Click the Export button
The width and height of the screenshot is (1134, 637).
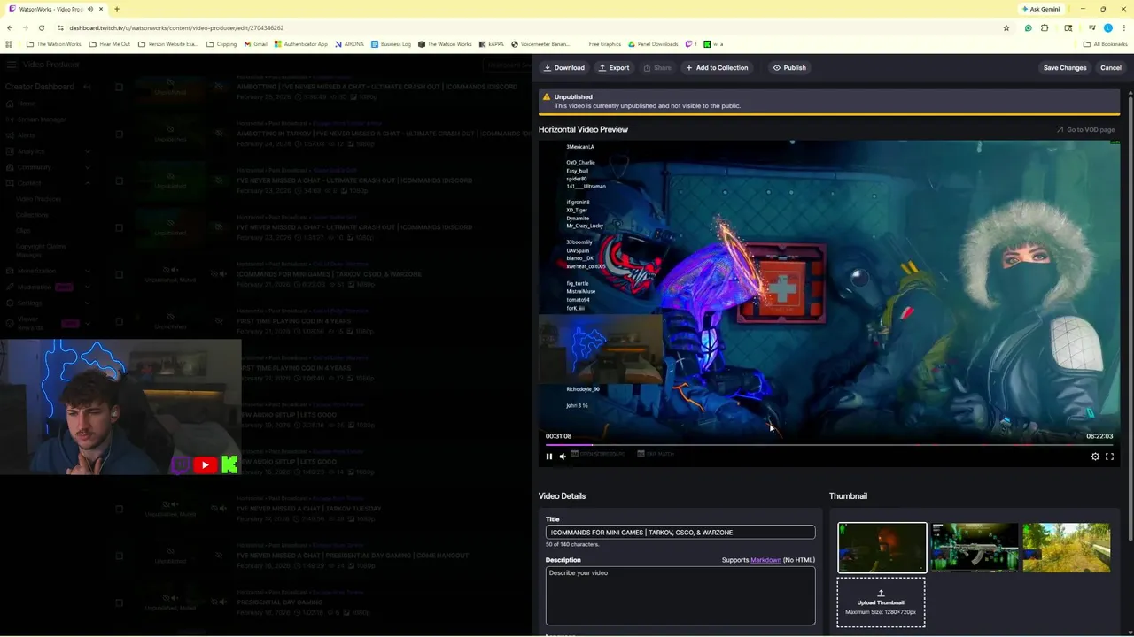point(614,67)
